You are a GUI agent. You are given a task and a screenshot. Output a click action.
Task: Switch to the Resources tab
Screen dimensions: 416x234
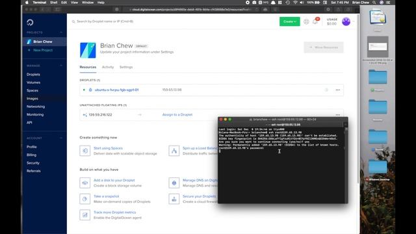[88, 67]
